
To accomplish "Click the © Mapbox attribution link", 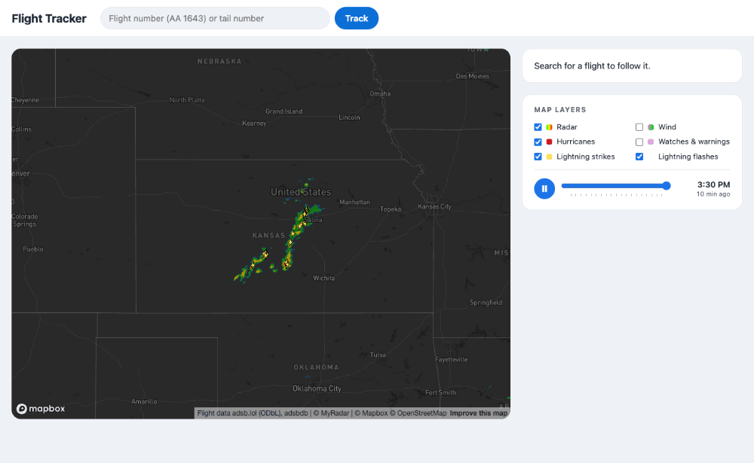I will pos(371,413).
